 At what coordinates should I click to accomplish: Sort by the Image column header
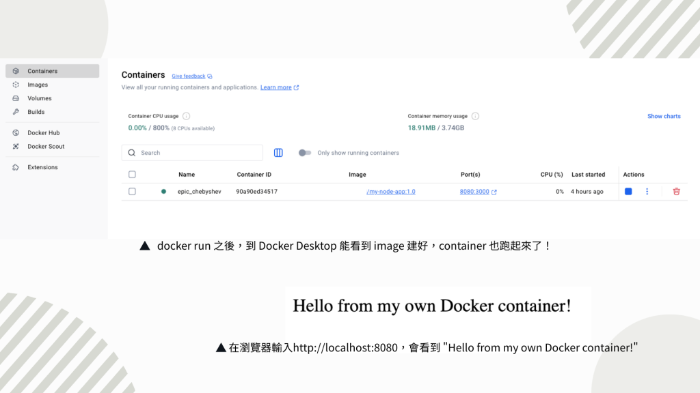[357, 175]
